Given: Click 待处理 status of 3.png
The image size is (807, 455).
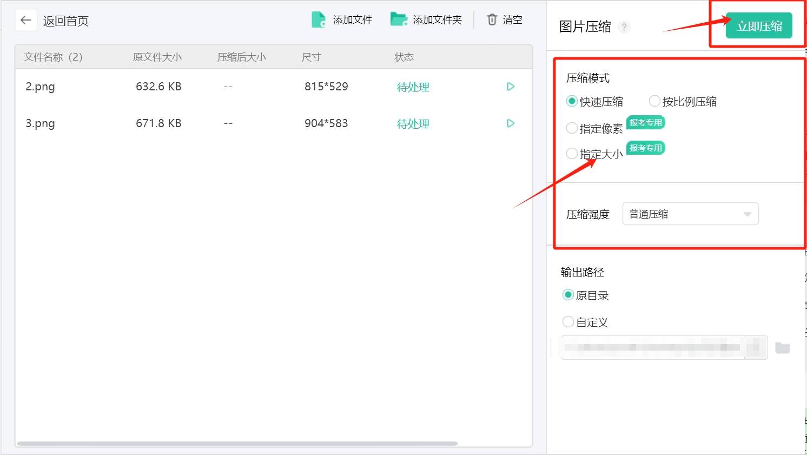Looking at the screenshot, I should 413,124.
